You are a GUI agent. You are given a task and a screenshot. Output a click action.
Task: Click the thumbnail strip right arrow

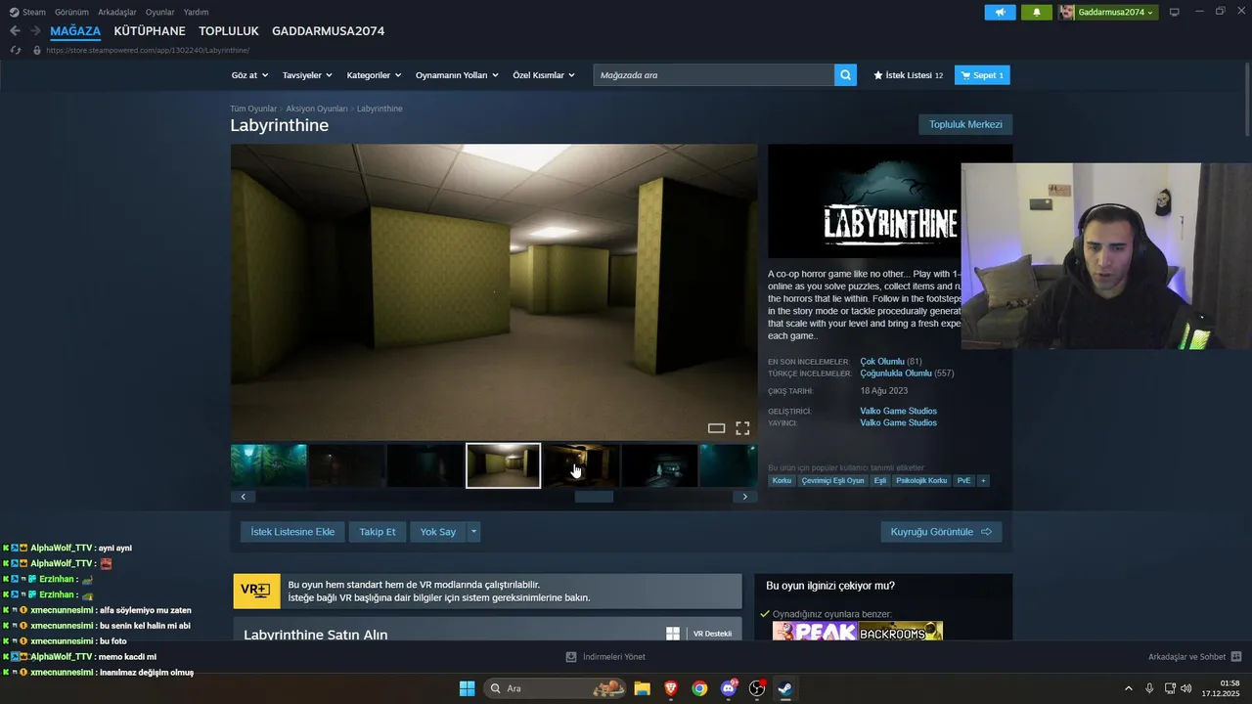coord(744,497)
